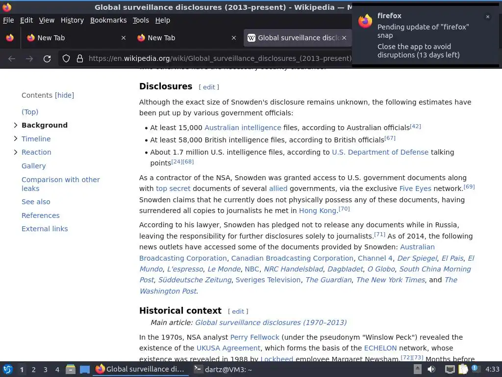Switch to the second New Tab
The height and width of the screenshot is (377, 502).
(187, 38)
